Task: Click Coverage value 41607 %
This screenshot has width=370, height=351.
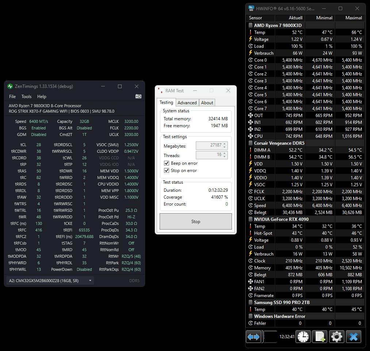Action: [220, 197]
